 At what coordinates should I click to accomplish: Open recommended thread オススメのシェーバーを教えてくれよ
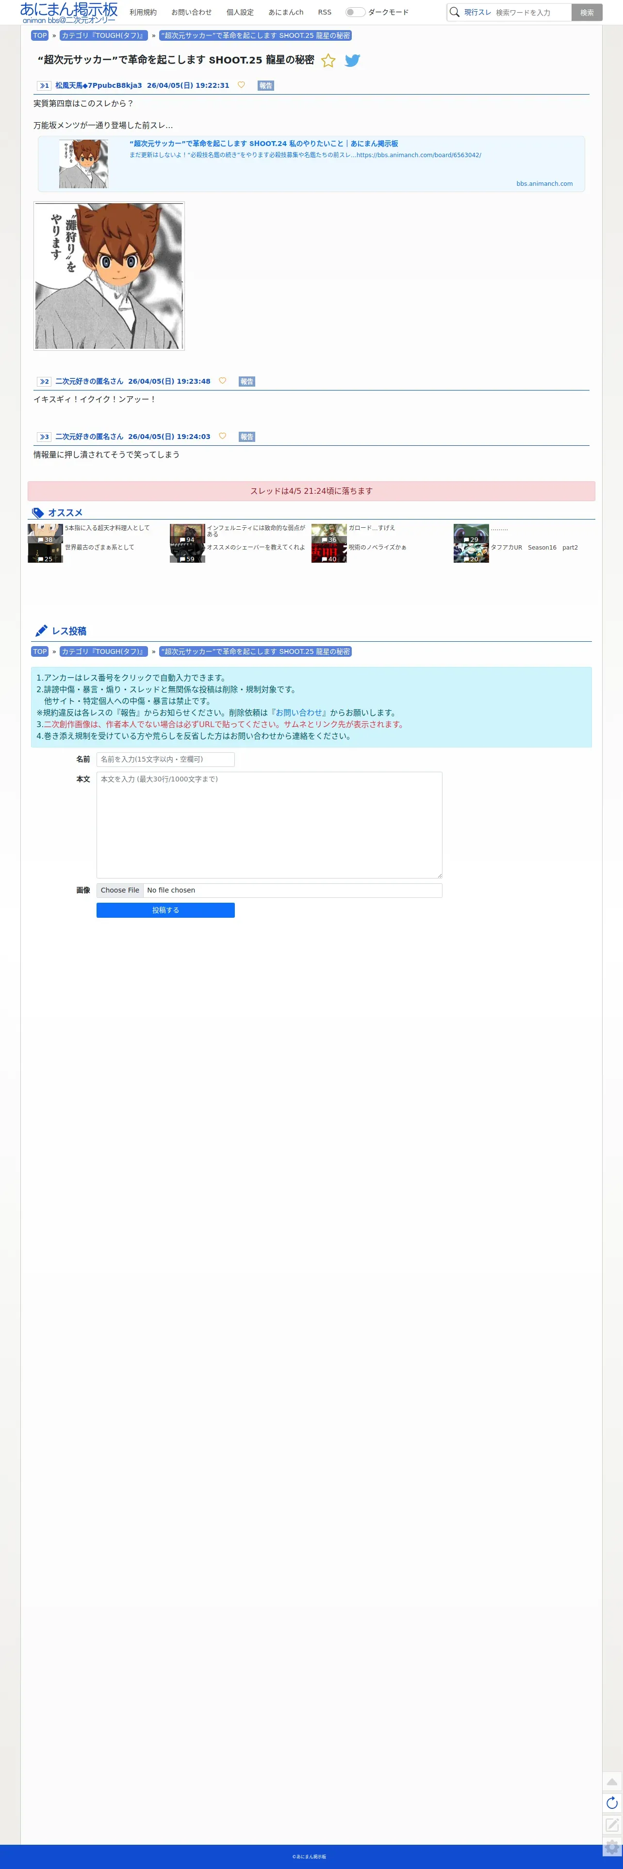click(x=256, y=548)
